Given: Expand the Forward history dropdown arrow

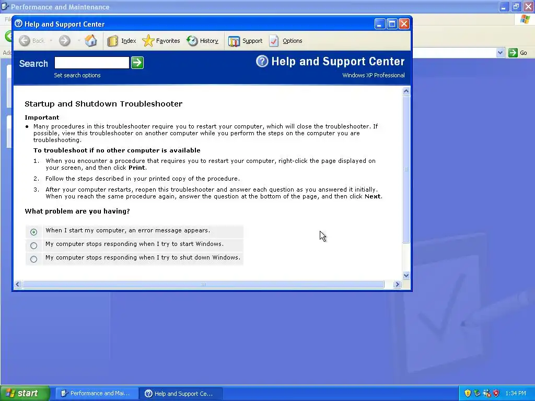Looking at the screenshot, I should click(79, 41).
